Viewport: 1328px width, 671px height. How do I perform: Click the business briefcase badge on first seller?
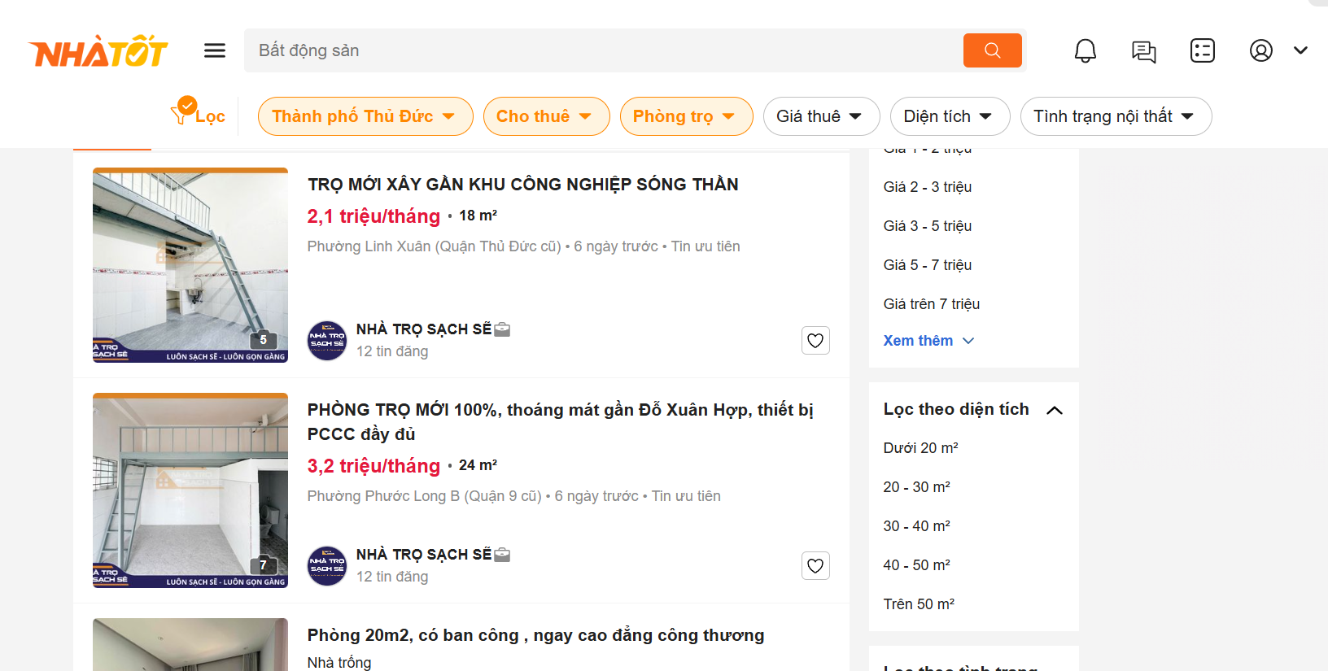coord(502,329)
